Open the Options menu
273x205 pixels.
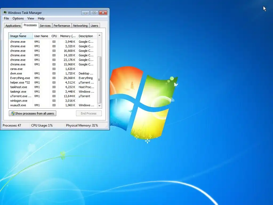[x=18, y=18]
